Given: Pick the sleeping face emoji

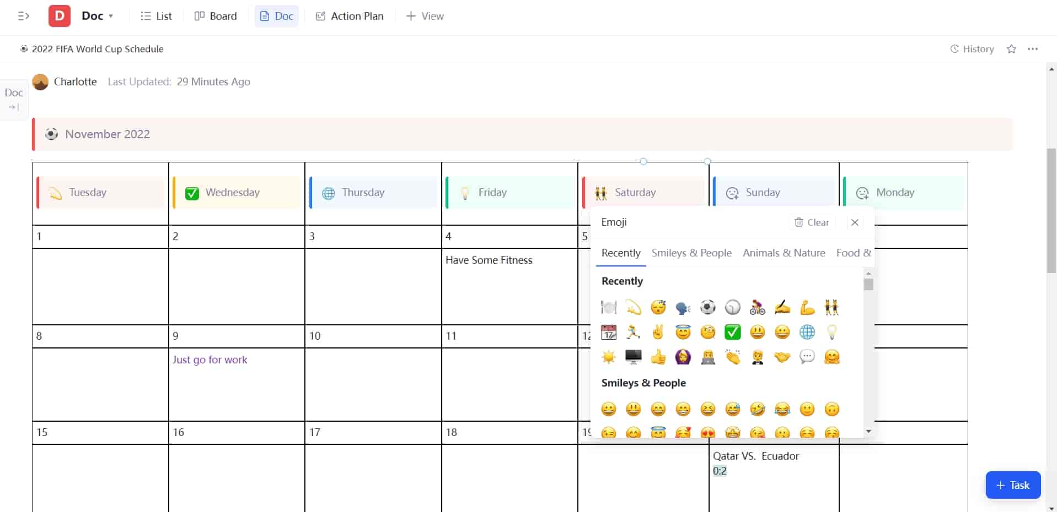Looking at the screenshot, I should coord(658,307).
